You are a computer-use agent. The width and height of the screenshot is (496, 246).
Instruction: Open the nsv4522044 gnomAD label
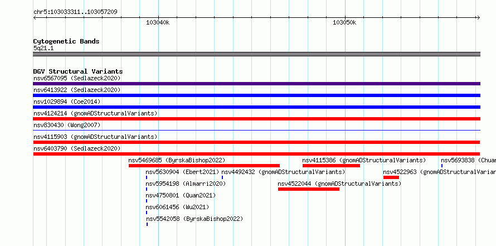pos(339,184)
